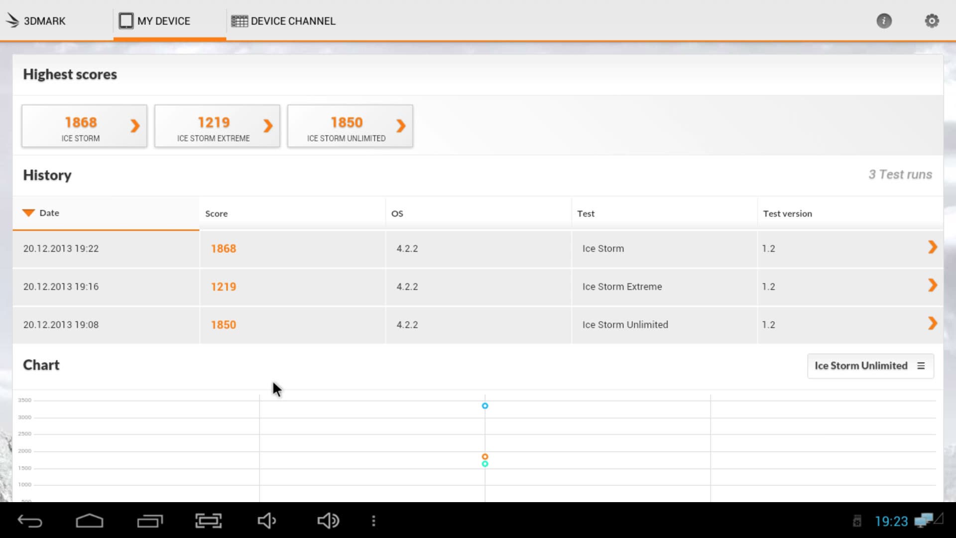This screenshot has height=538, width=956.
Task: Expand the Ice Storm Extreme row arrow
Action: (932, 285)
